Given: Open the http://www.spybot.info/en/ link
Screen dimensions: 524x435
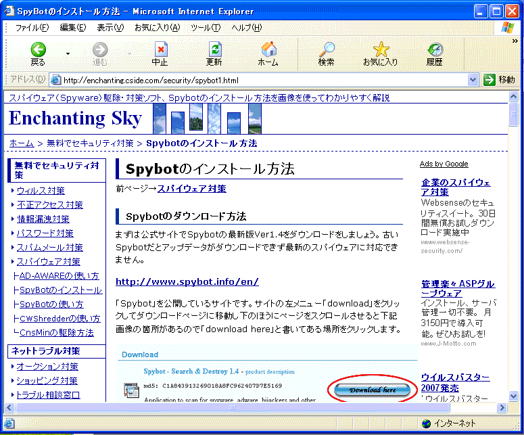Looking at the screenshot, I should pos(187,282).
